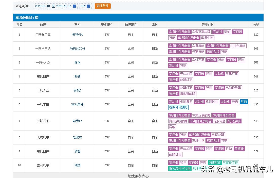This screenshot has width=278, height=178.
Task: Click the 与宣传不符 tag
Action: [x=230, y=163]
